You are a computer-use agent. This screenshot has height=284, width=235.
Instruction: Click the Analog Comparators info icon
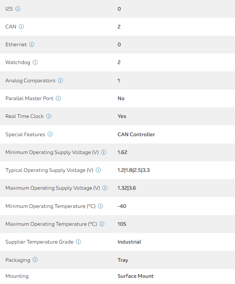pos(60,80)
